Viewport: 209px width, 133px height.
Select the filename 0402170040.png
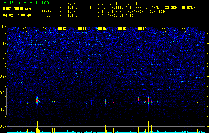(x=17, y=9)
